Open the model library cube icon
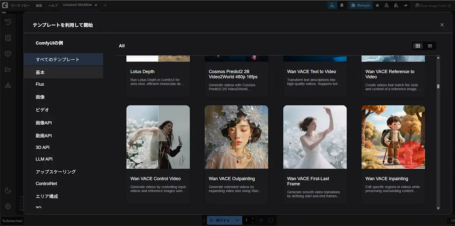Image resolution: width=455 pixels, height=226 pixels. click(x=8, y=54)
